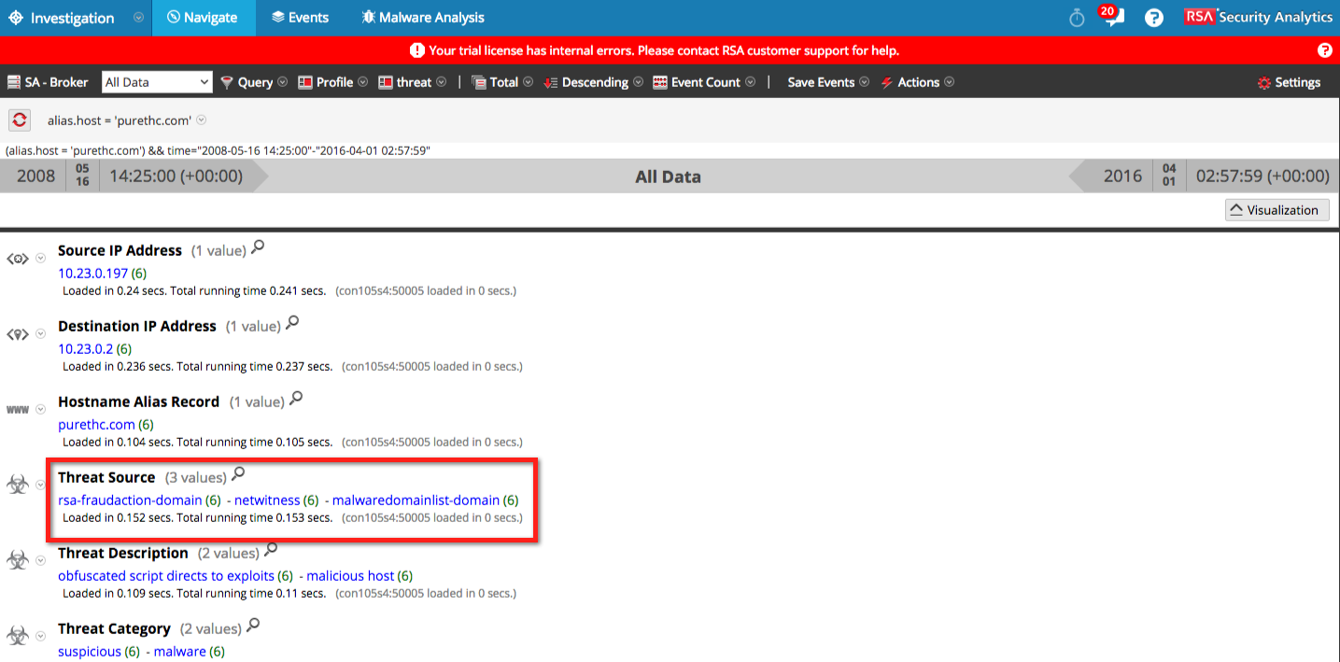
Task: Click magnifier next to Threat Description
Action: point(271,550)
